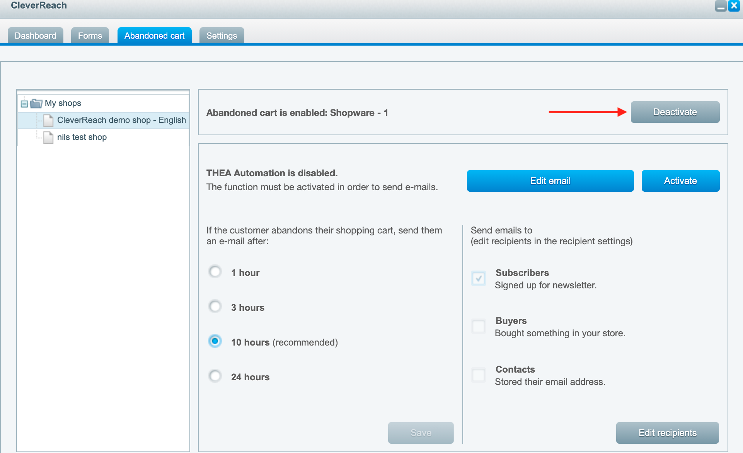Minimize the CleverReach window
743x453 pixels.
pyautogui.click(x=721, y=6)
